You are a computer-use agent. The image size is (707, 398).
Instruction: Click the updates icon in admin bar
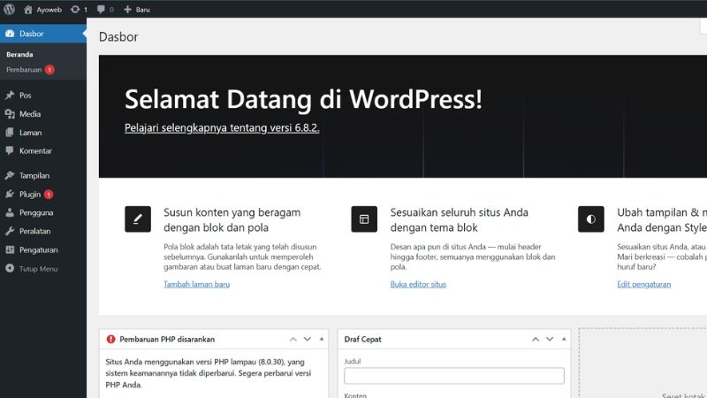74,9
